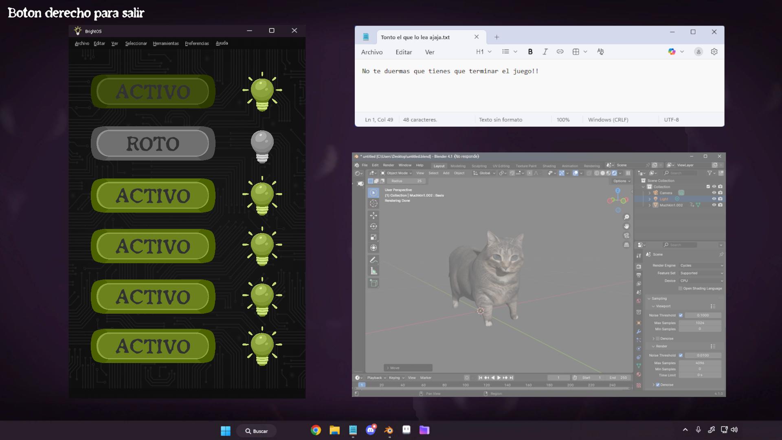Open Notepad settings gear
Screen dimensions: 782x440
[x=714, y=52]
